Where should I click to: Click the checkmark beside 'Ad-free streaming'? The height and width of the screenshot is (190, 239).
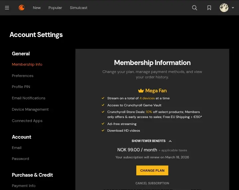(x=103, y=124)
